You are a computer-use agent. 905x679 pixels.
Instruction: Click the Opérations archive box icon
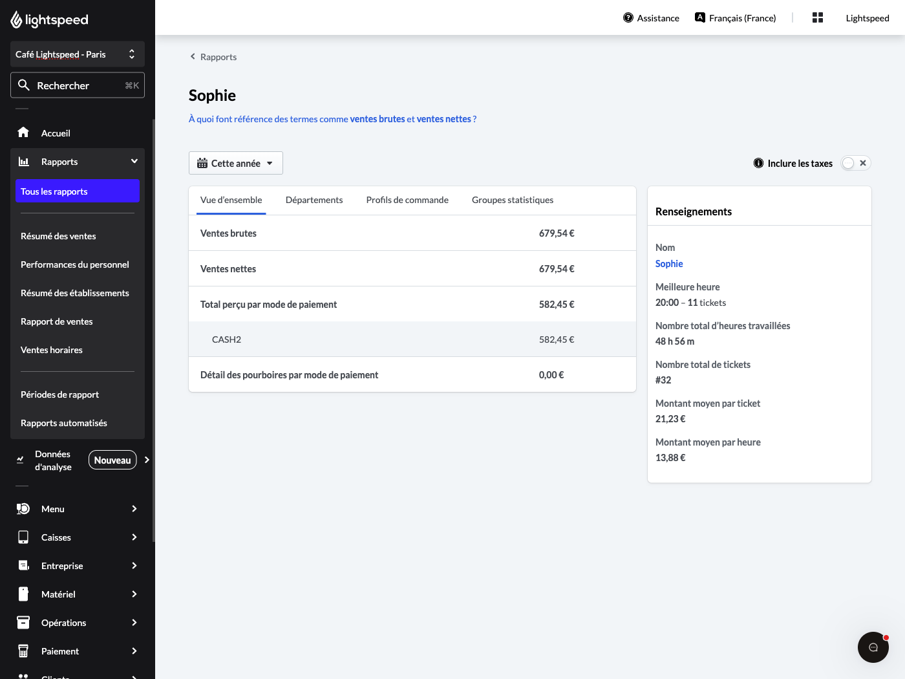click(x=23, y=623)
